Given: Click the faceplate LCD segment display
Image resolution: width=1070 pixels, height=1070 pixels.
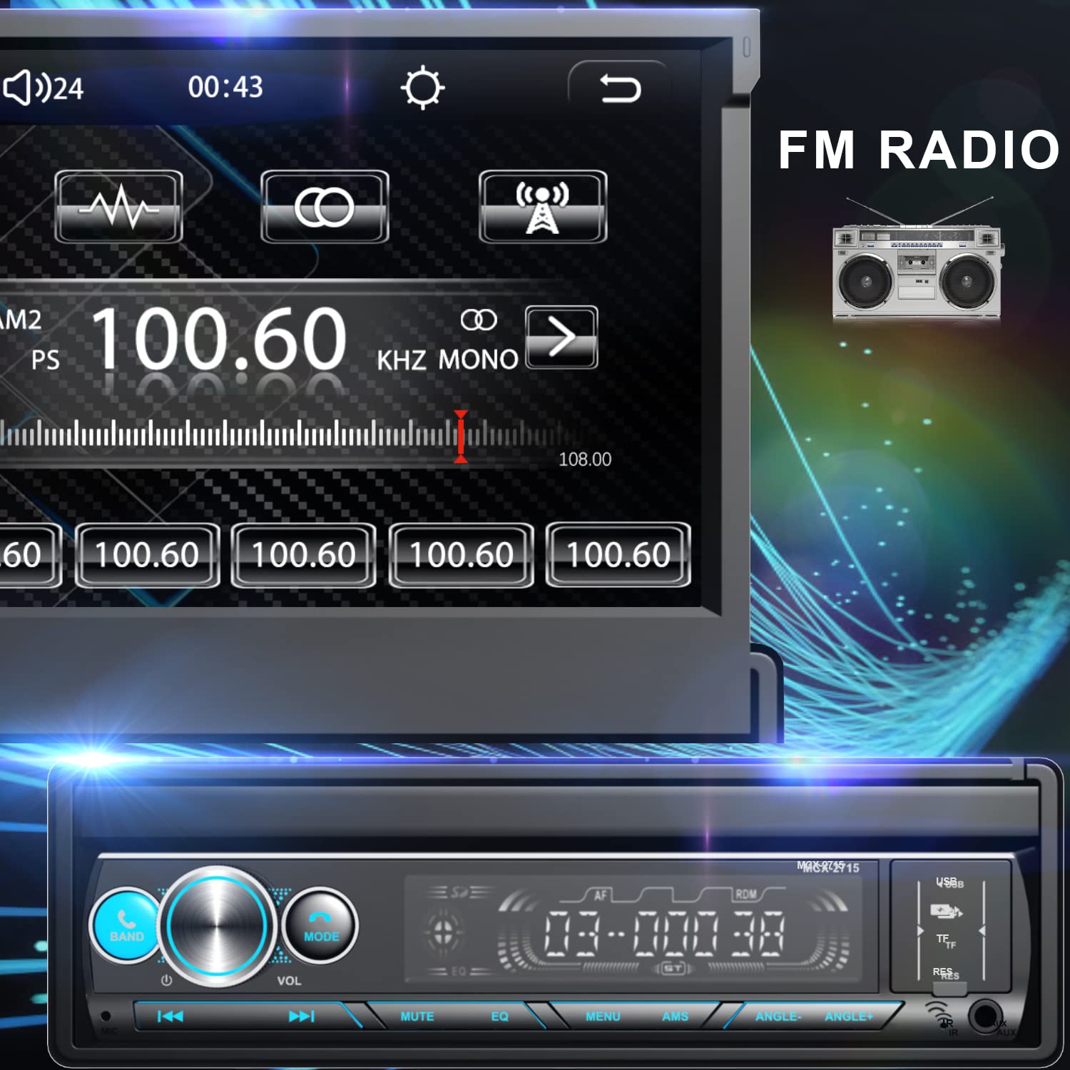Looking at the screenshot, I should click(x=633, y=929).
